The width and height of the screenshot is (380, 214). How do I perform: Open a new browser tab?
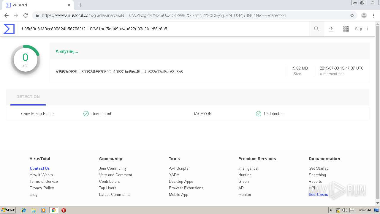(80, 5)
